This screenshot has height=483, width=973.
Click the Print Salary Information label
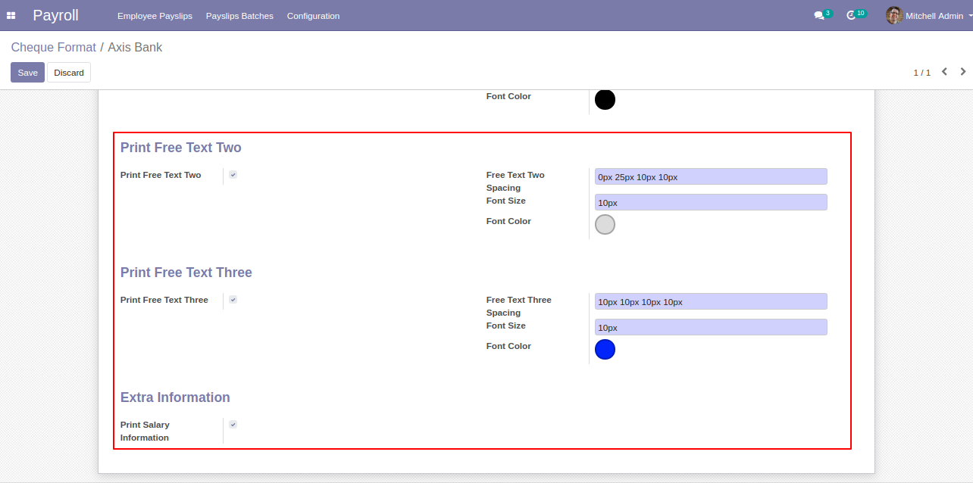pos(145,431)
